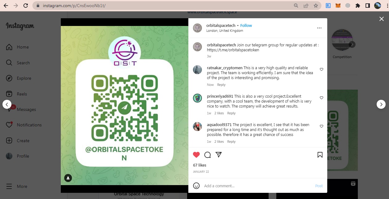Screen dimensions: 389x199
Task: View 2 likes on princeriyad691's comment
Action: pos(219,113)
